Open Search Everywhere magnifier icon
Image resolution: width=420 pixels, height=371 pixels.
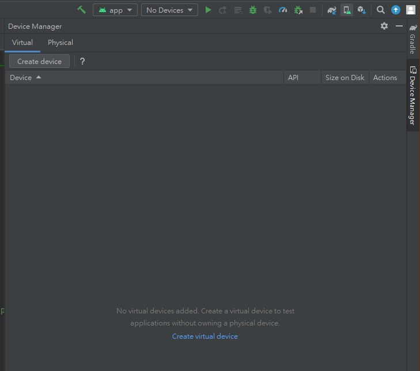click(381, 10)
